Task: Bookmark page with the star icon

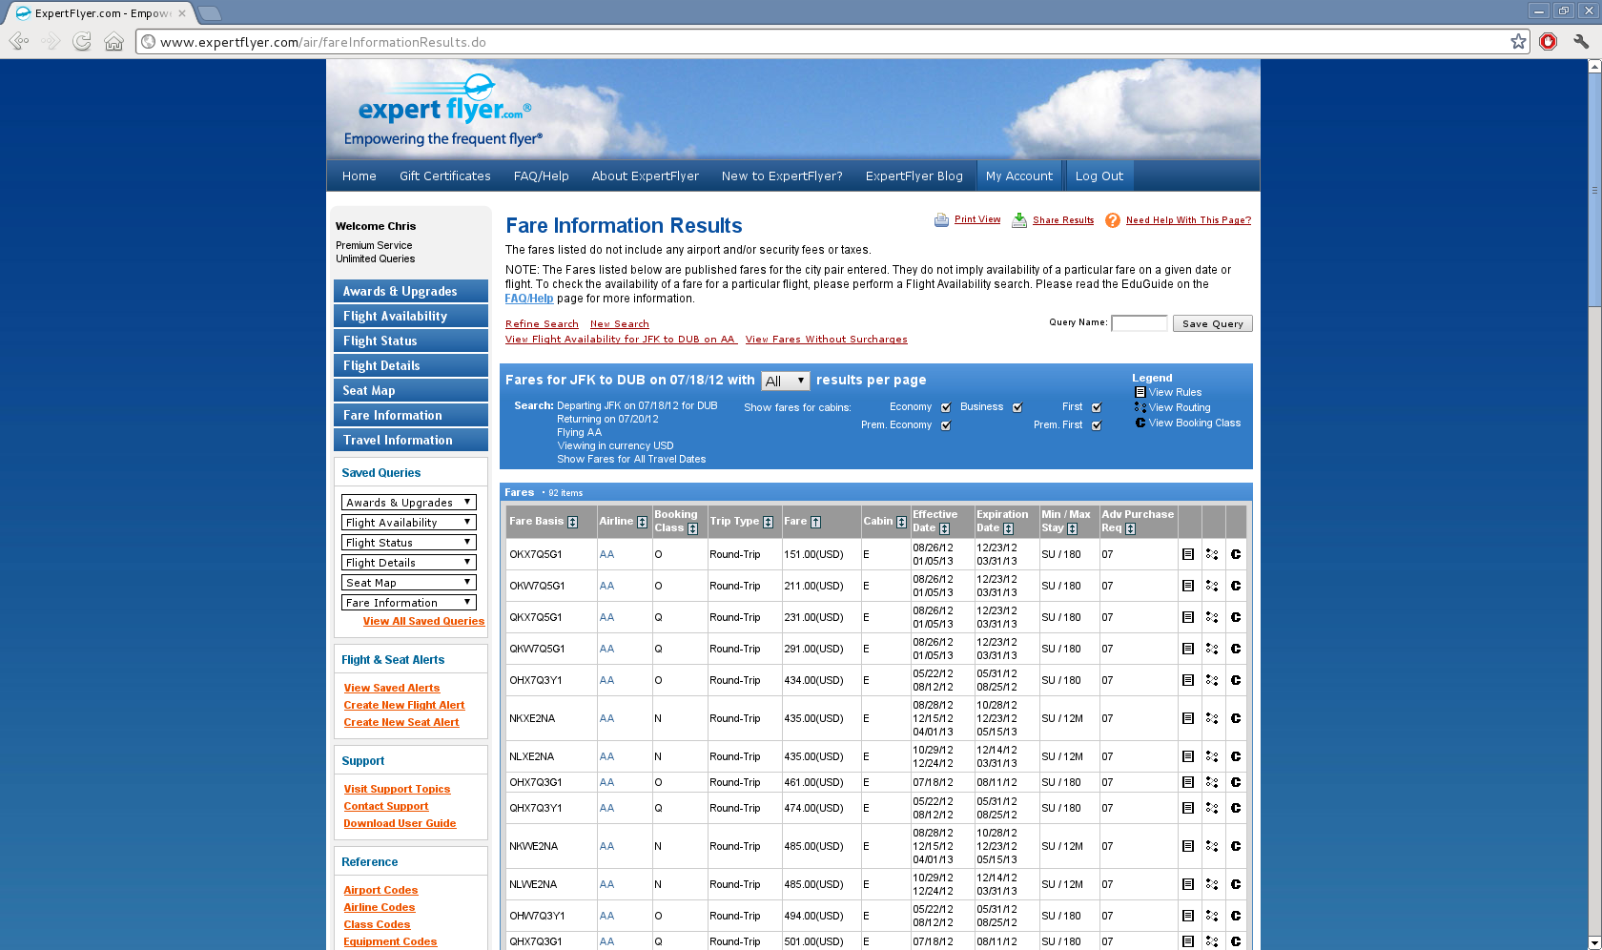Action: click(1519, 41)
